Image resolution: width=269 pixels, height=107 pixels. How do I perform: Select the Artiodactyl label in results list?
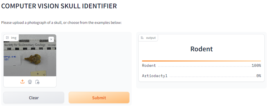click(x=155, y=76)
